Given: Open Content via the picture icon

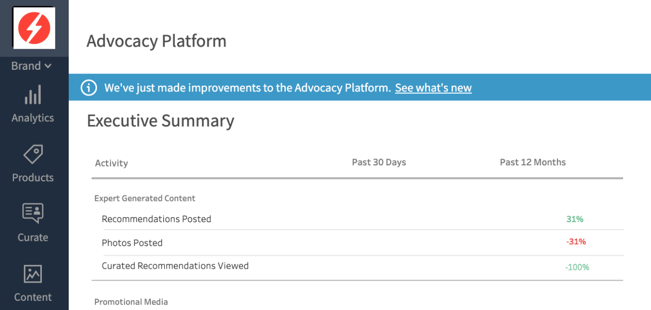Looking at the screenshot, I should pos(33,274).
